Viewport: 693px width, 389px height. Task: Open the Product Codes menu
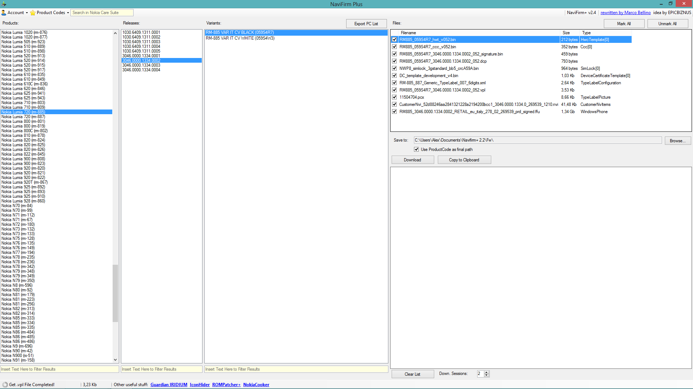click(x=50, y=13)
